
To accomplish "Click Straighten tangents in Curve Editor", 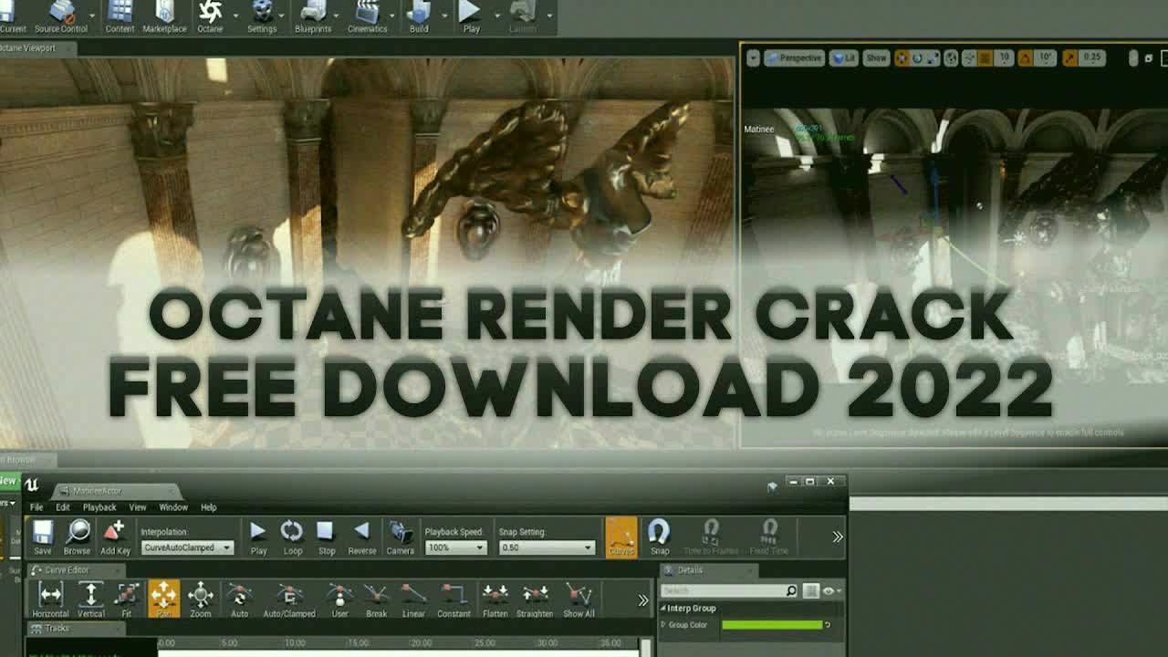I will click(535, 600).
